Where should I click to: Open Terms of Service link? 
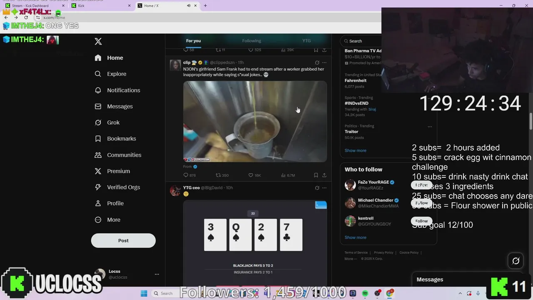[356, 252]
